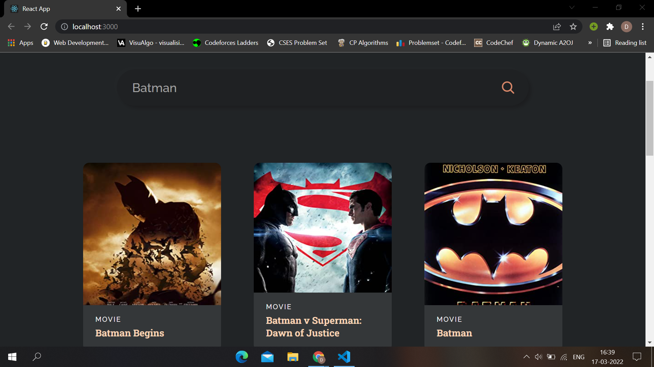Bookmark this page using the star icon
The height and width of the screenshot is (367, 654).
573,27
